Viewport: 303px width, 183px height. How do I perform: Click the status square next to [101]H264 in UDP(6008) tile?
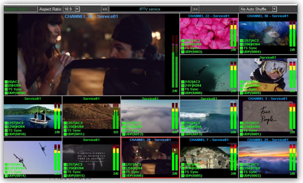(183, 86)
